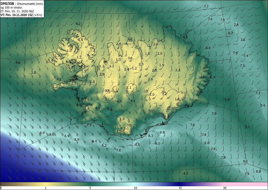268x190 pixels.
Task: Click the 3.3 value on the map
Action: click(130, 39)
